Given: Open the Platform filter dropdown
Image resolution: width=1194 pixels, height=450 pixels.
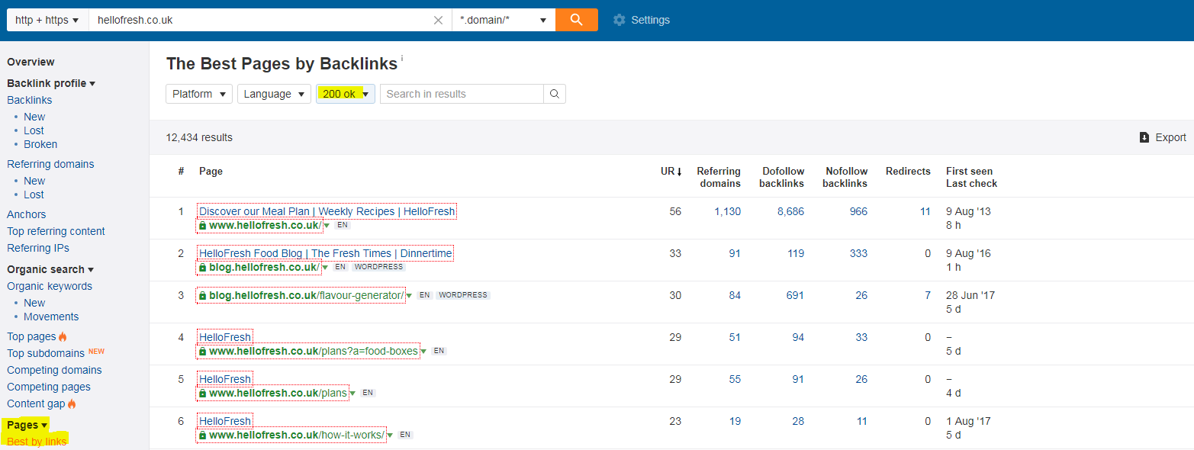Looking at the screenshot, I should tap(199, 94).
